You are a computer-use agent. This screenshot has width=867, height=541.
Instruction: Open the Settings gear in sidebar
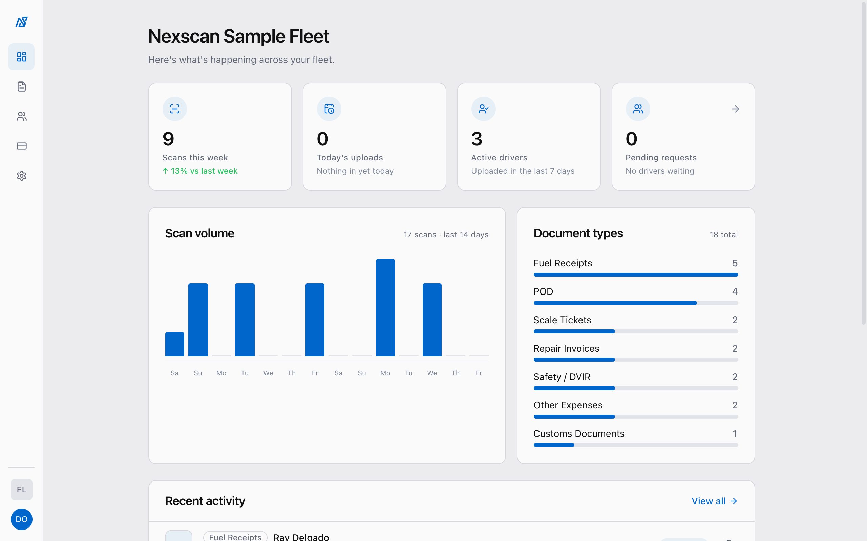(x=21, y=176)
